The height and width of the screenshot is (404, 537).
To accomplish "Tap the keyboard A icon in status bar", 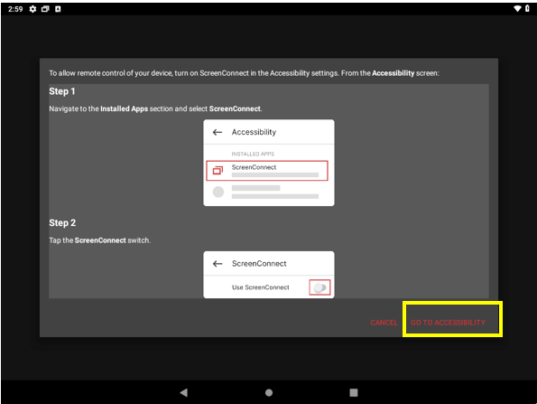I will click(58, 9).
